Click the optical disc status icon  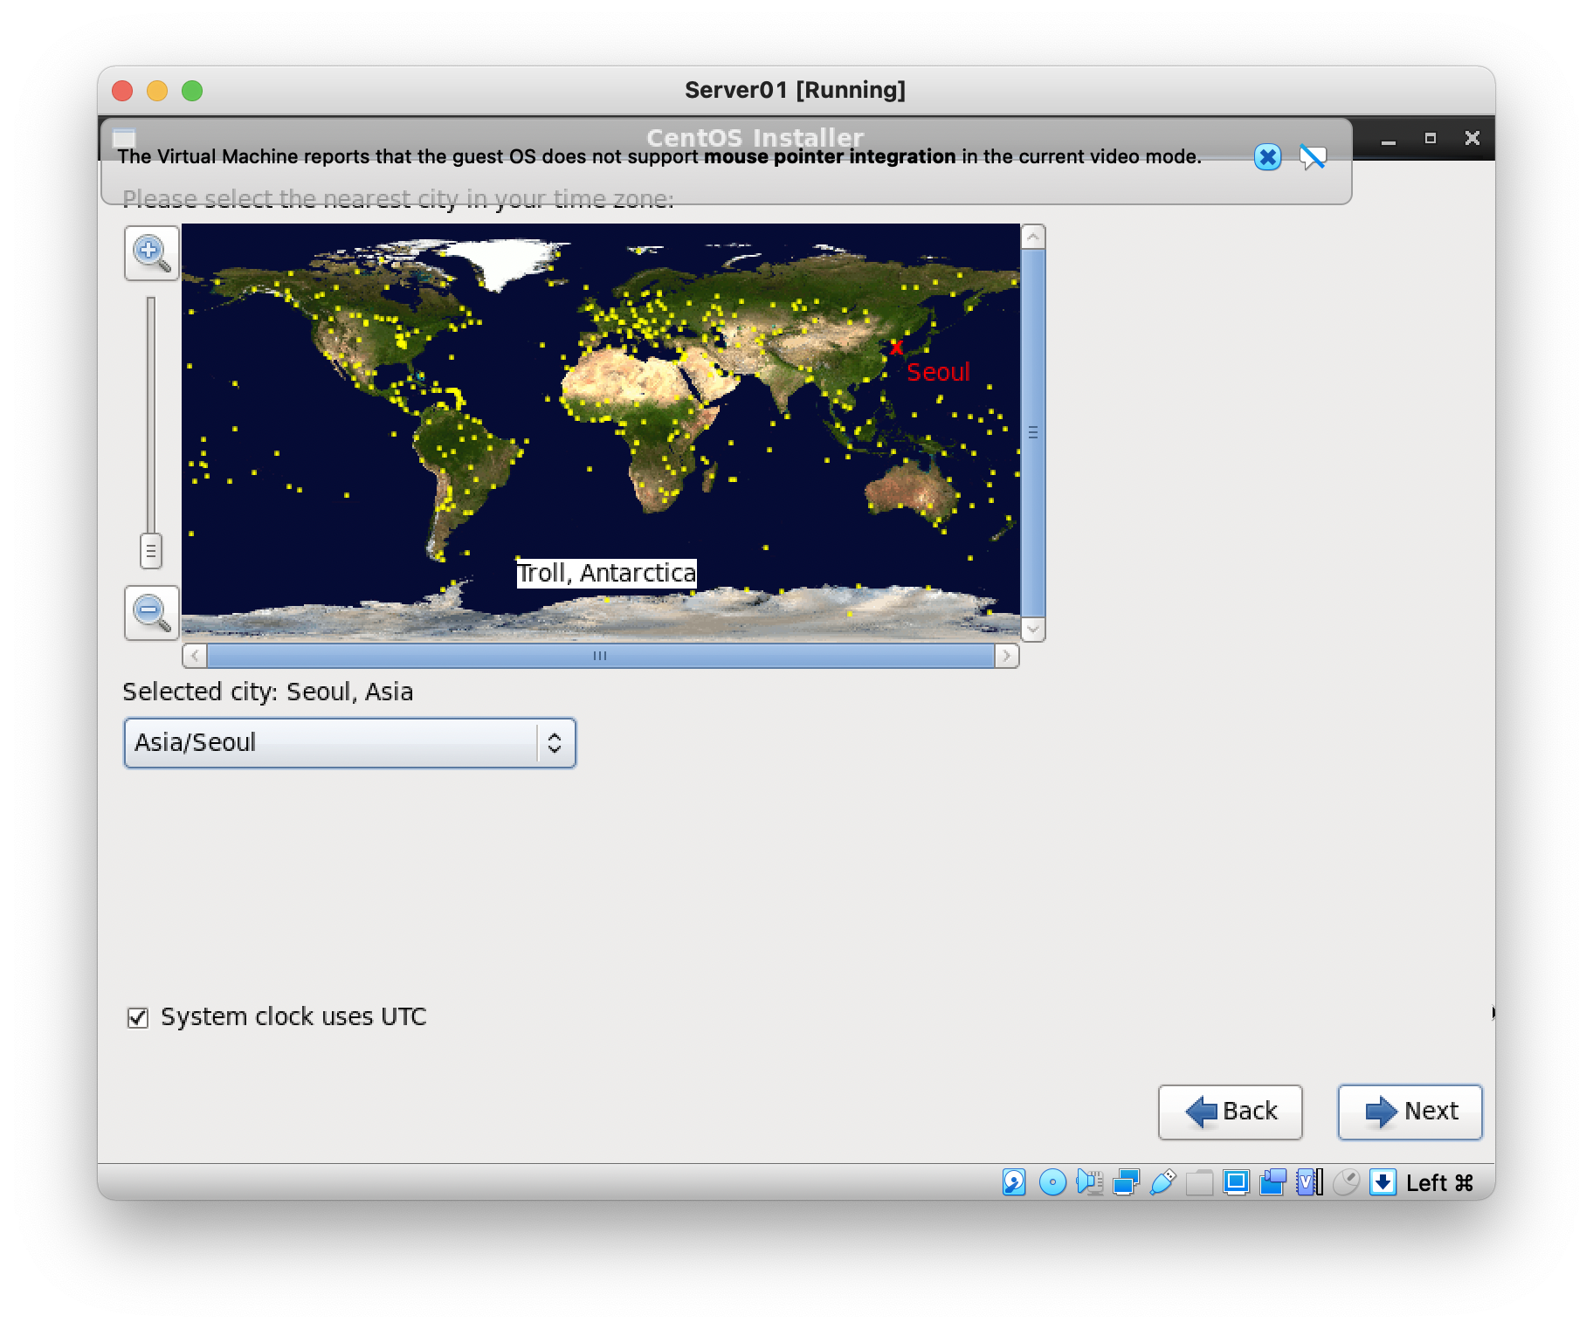point(1052,1182)
